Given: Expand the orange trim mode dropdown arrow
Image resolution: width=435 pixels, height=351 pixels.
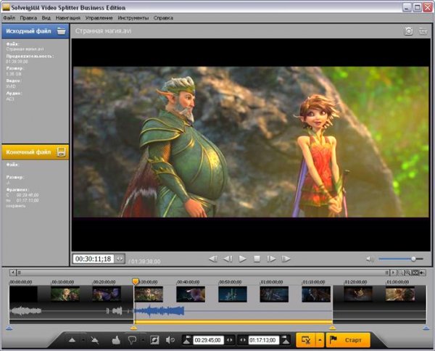Looking at the screenshot, I should [320, 340].
